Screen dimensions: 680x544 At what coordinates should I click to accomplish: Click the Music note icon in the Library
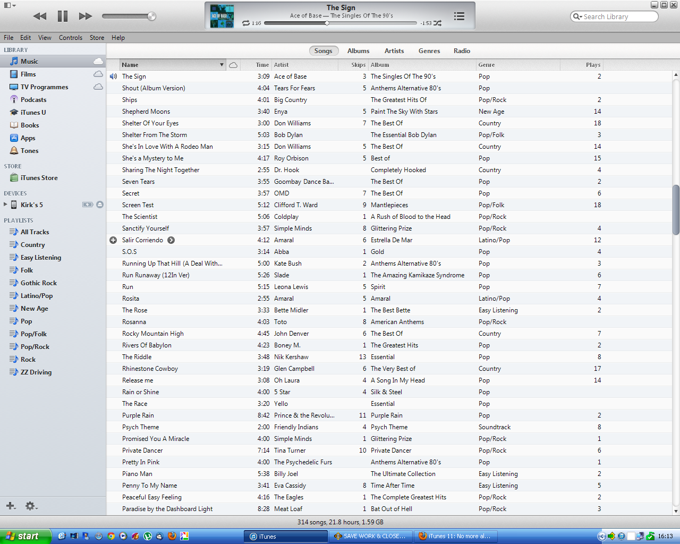[14, 62]
